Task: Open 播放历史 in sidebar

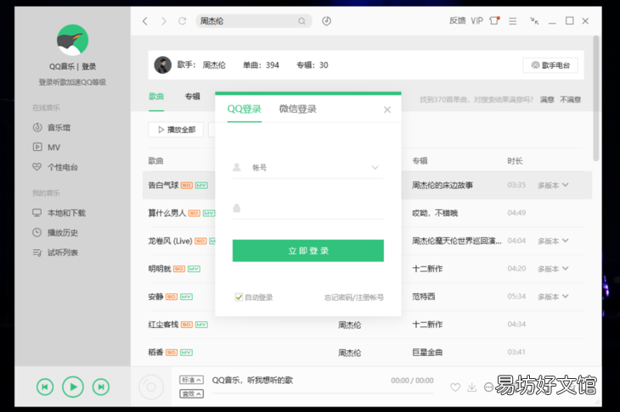Action: coord(55,232)
